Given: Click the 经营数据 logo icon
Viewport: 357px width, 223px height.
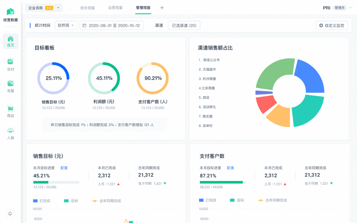Looking at the screenshot, I should 10,11.
